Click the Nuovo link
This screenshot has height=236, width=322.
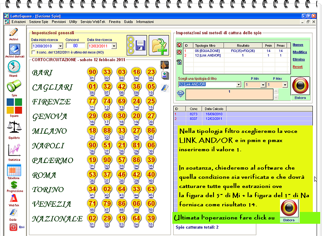click(298, 45)
